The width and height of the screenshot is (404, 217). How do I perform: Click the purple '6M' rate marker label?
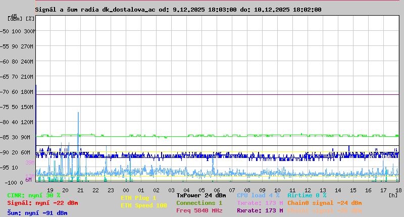[28, 180]
